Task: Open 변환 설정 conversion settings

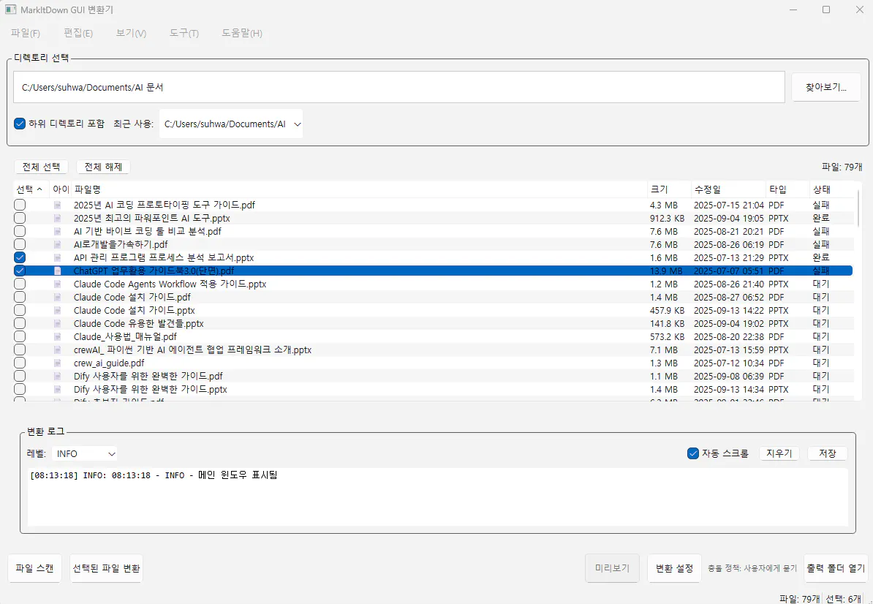Action: click(674, 568)
